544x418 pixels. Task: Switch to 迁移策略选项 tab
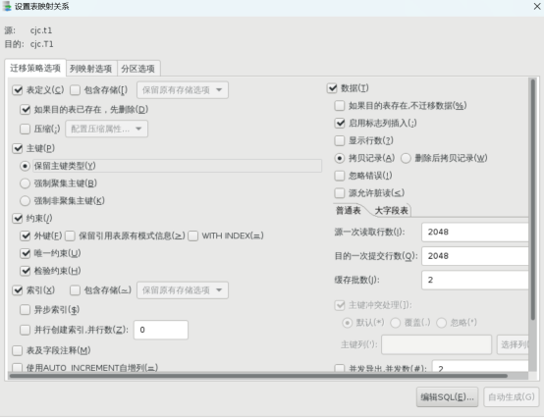tap(35, 68)
